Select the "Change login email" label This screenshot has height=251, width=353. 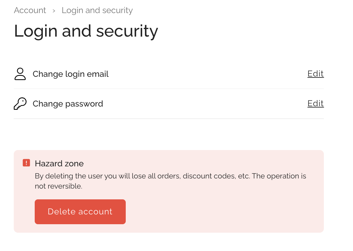pos(70,74)
